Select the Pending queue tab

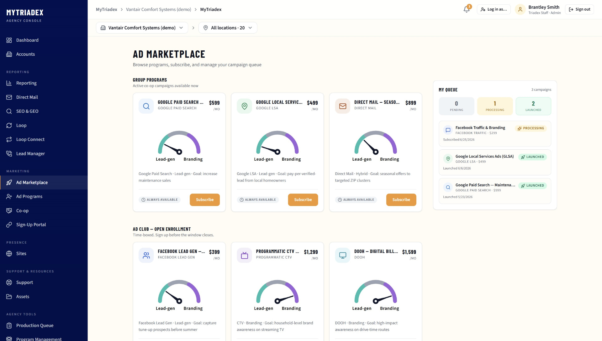pos(457,106)
